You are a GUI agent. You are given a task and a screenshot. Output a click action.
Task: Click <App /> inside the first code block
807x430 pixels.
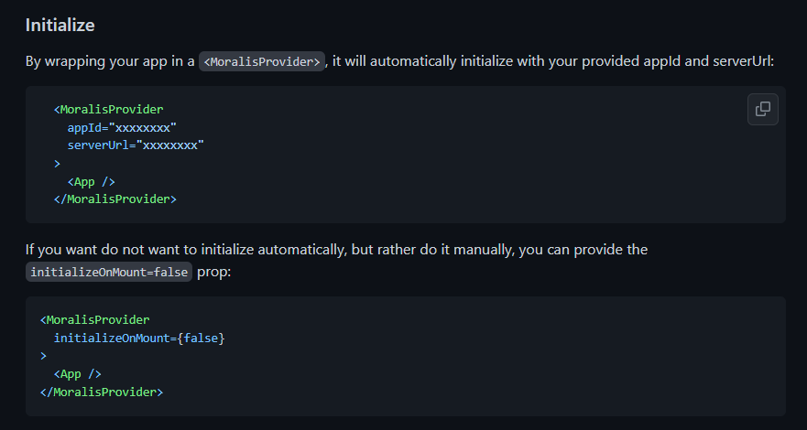(91, 182)
